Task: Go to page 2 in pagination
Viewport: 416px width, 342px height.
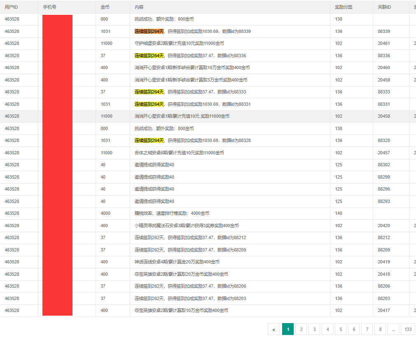Action: click(301, 329)
